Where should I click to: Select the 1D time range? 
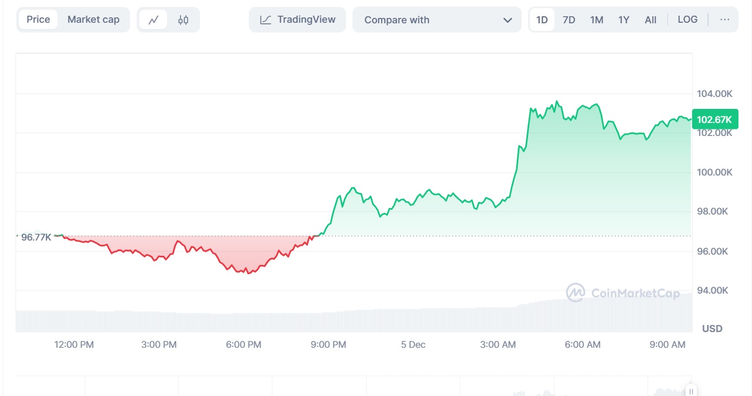[x=542, y=20]
